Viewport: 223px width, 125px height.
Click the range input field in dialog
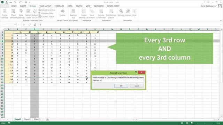118,81
